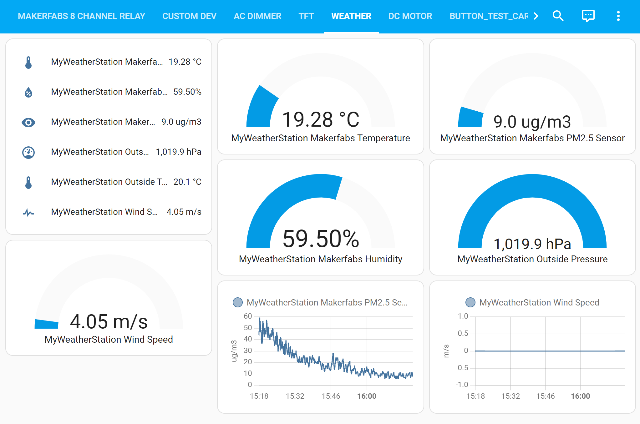
Task: Click the humidity water-percent icon
Action: 28,92
